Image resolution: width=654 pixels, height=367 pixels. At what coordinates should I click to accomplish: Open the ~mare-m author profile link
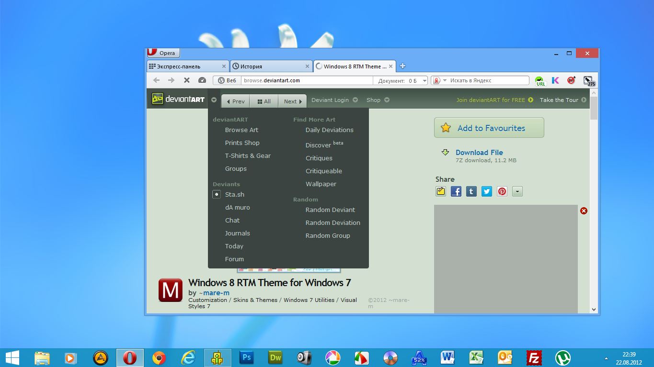[214, 293]
